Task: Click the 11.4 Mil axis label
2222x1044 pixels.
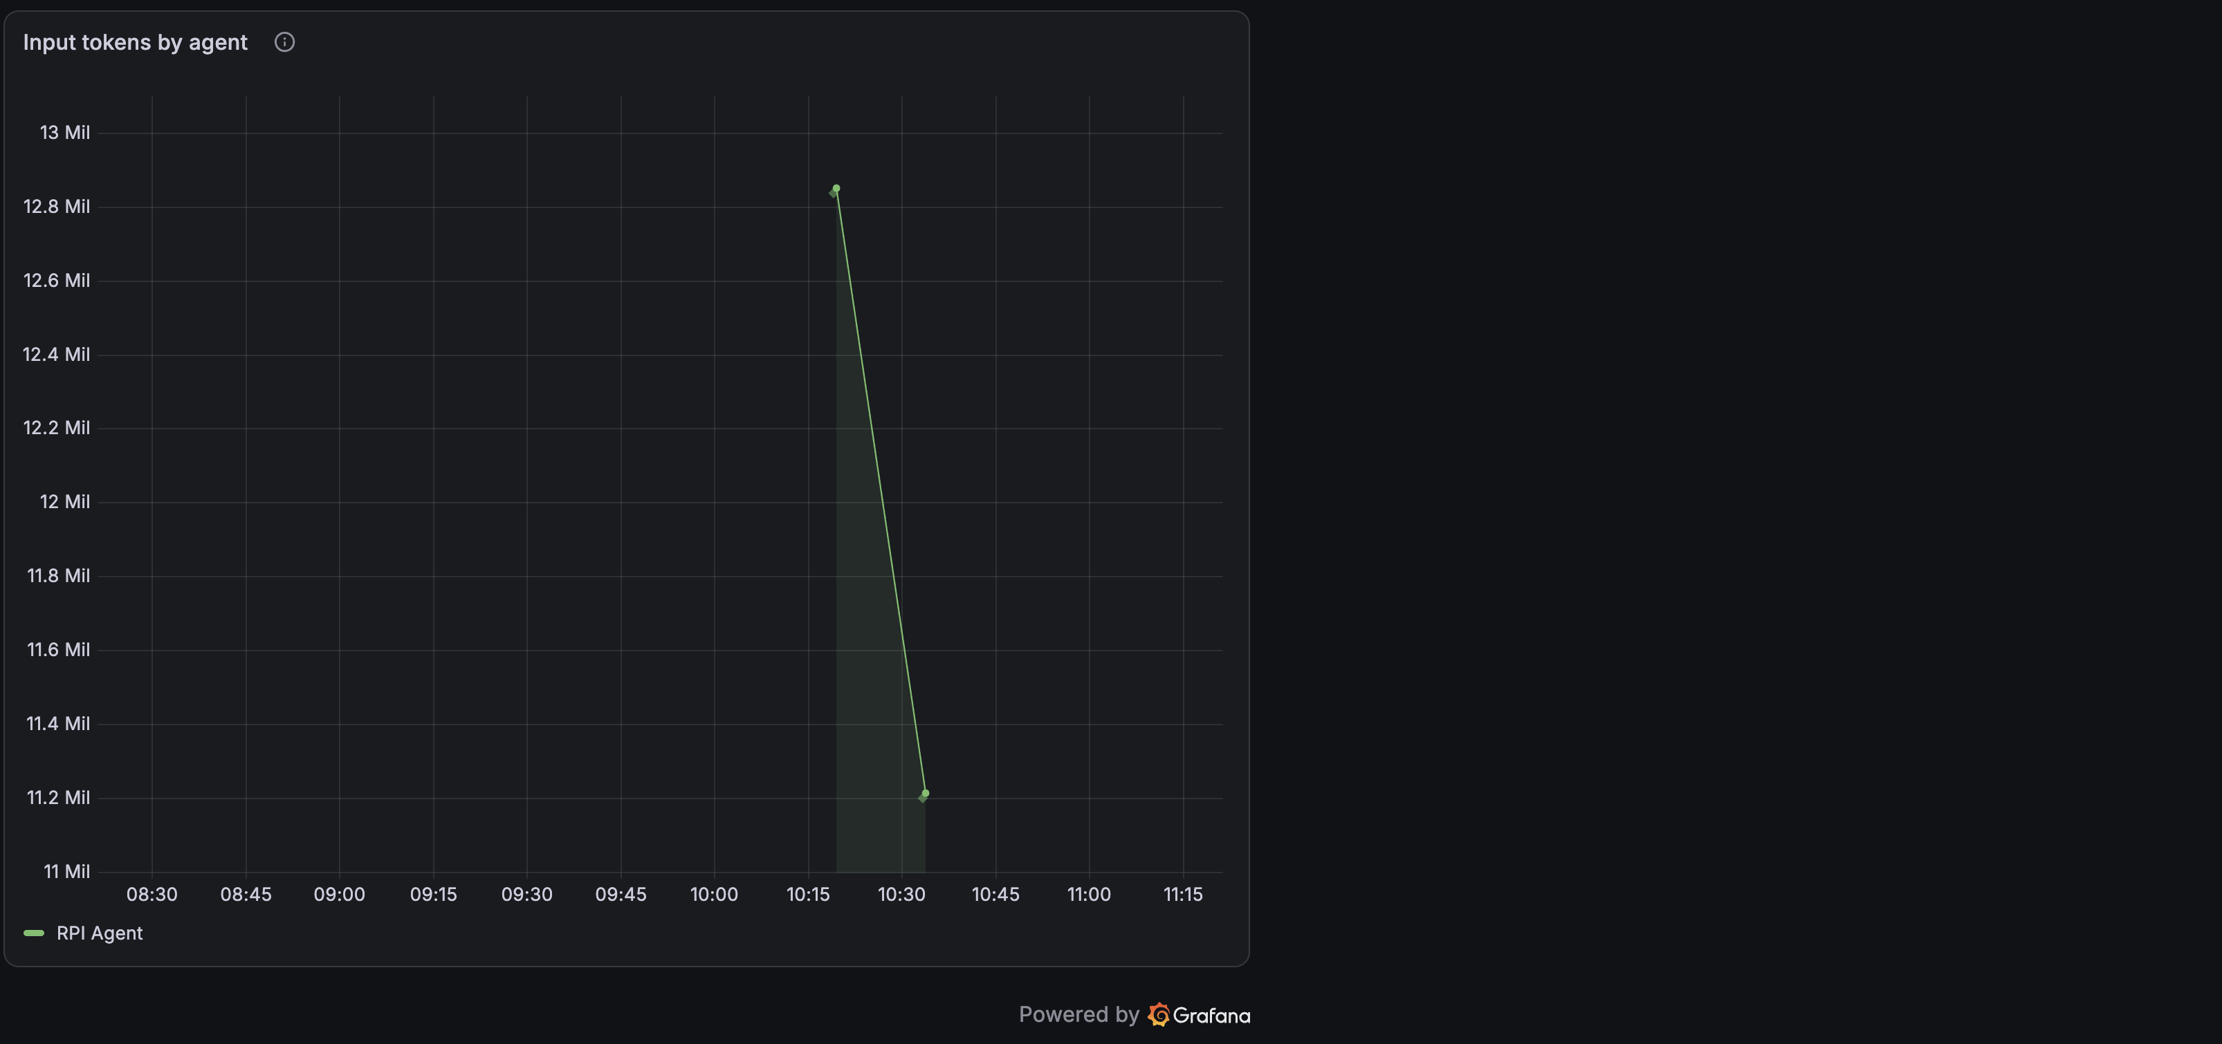Action: 59,723
